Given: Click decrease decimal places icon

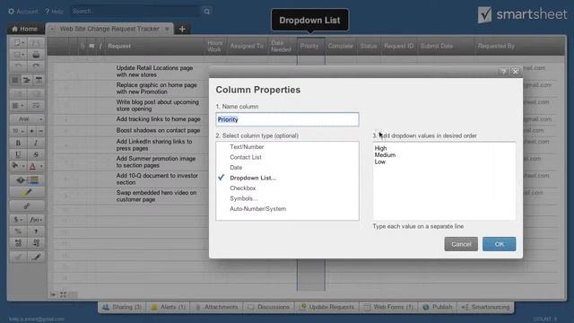Looking at the screenshot, I should coord(36,243).
